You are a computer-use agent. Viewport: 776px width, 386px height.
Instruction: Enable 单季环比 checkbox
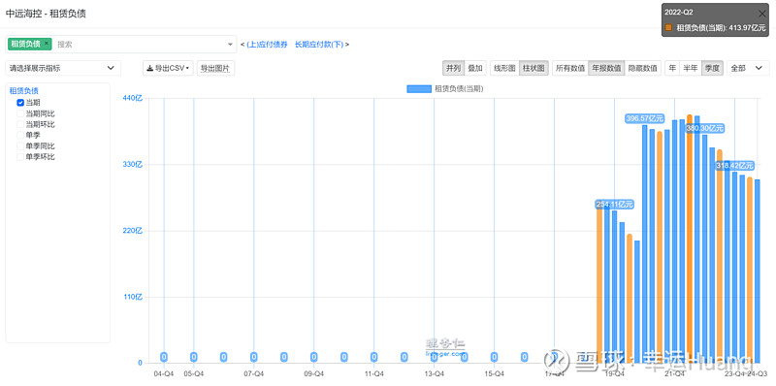[20, 156]
